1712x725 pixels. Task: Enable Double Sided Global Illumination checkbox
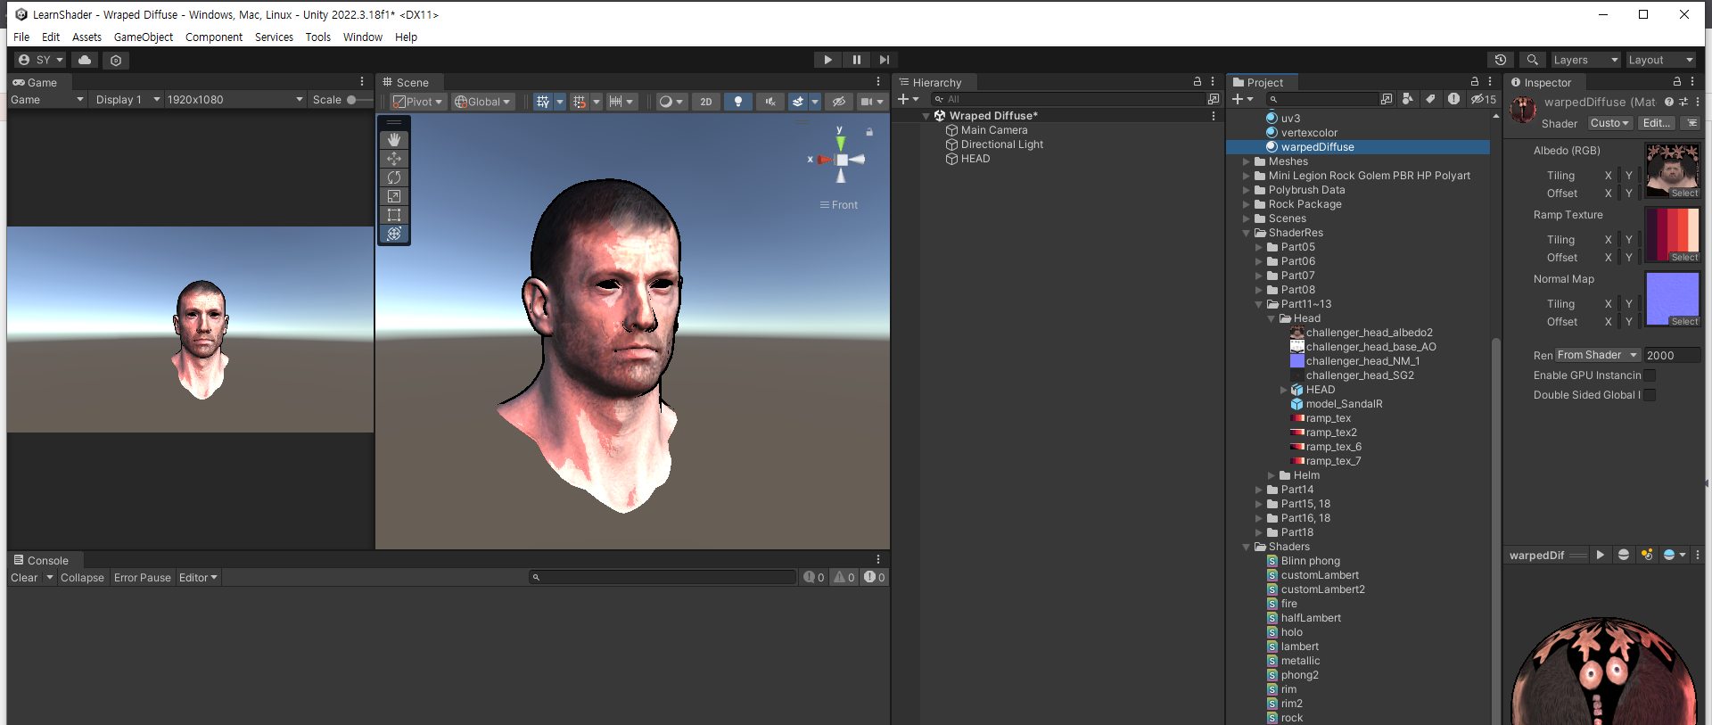pyautogui.click(x=1650, y=395)
